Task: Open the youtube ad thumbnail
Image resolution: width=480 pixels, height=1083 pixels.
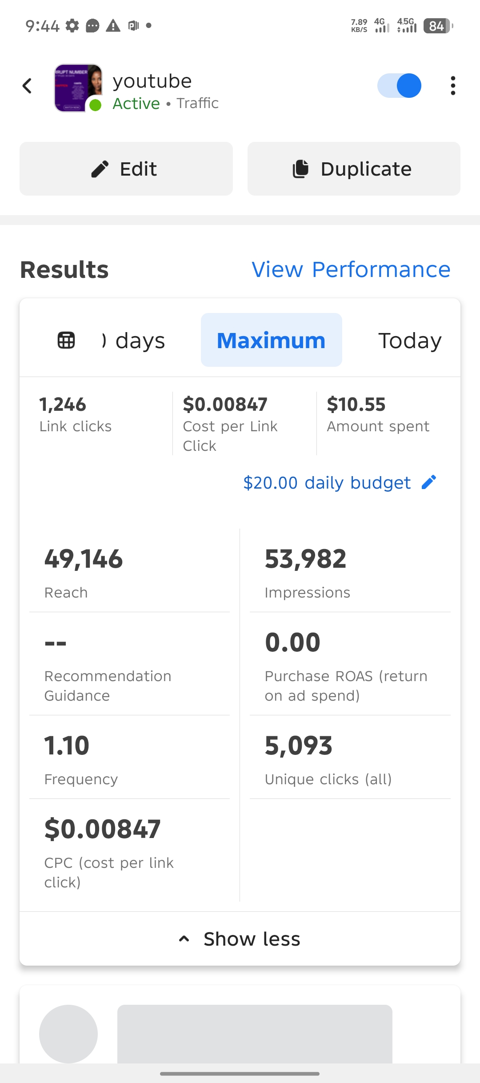Action: 78,88
